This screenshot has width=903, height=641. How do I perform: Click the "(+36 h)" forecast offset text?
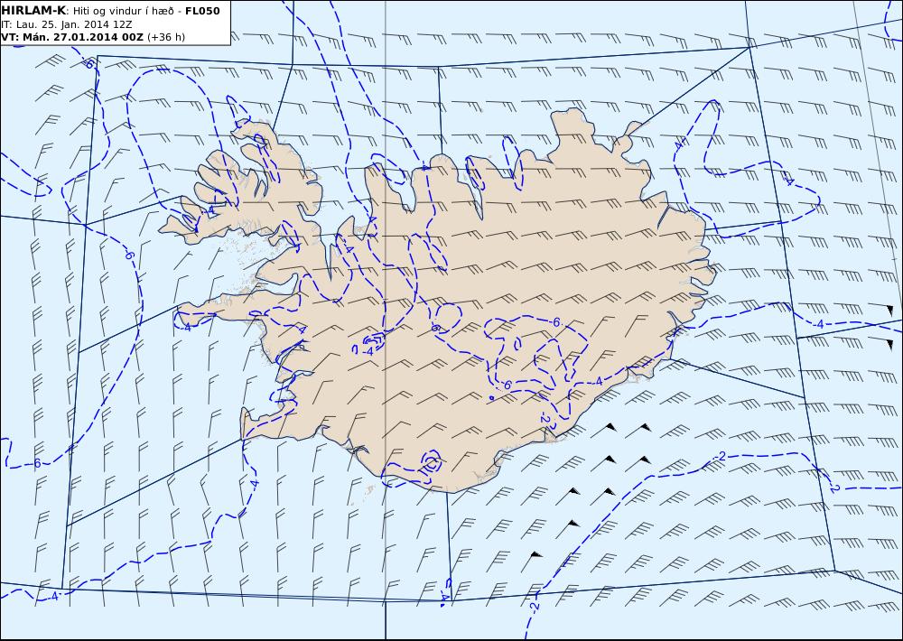(166, 37)
